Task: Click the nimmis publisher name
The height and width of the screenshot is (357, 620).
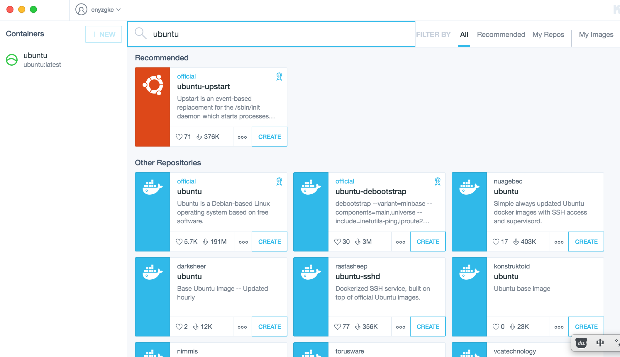Action: [x=187, y=351]
